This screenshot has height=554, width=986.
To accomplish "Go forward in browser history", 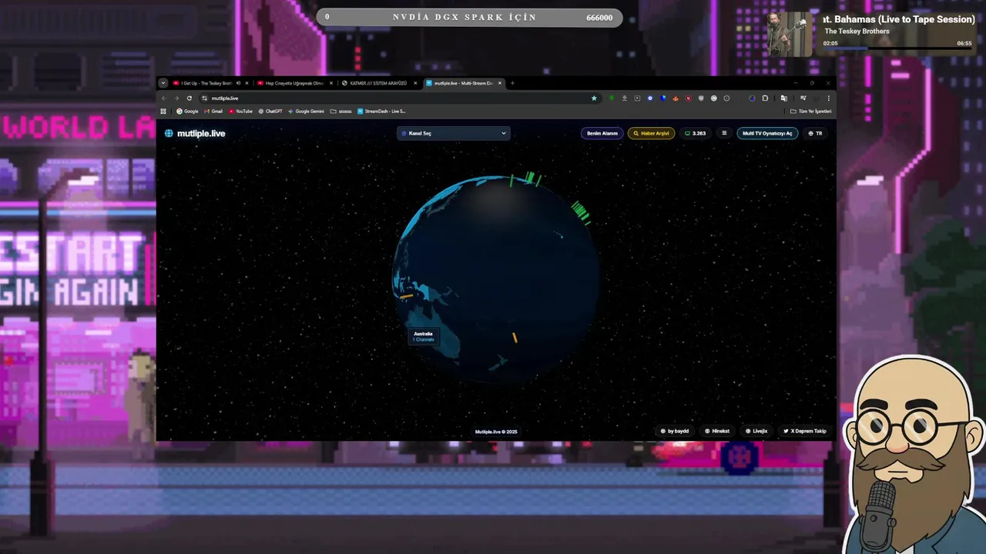I will coord(176,98).
